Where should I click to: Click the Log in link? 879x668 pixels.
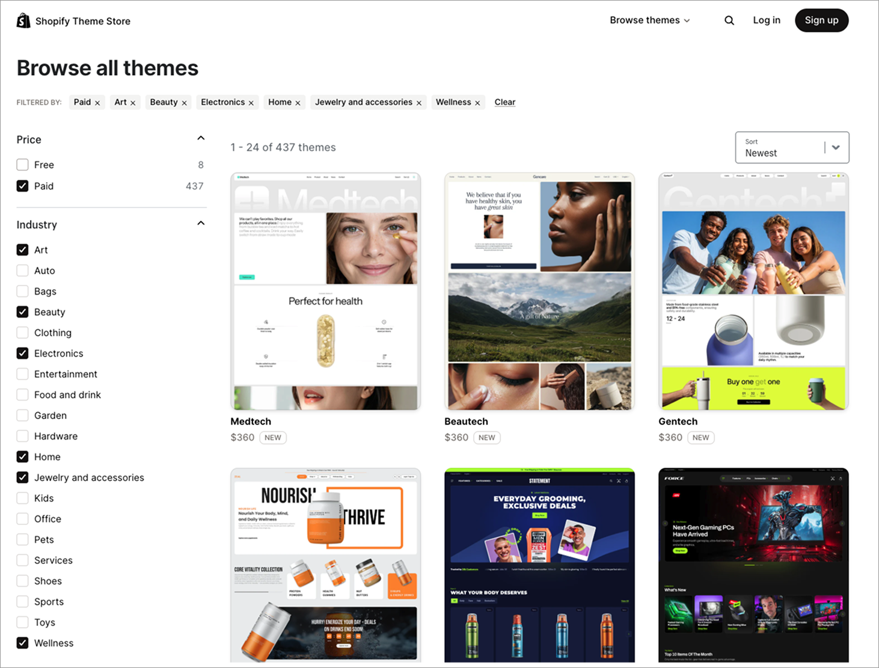766,20
